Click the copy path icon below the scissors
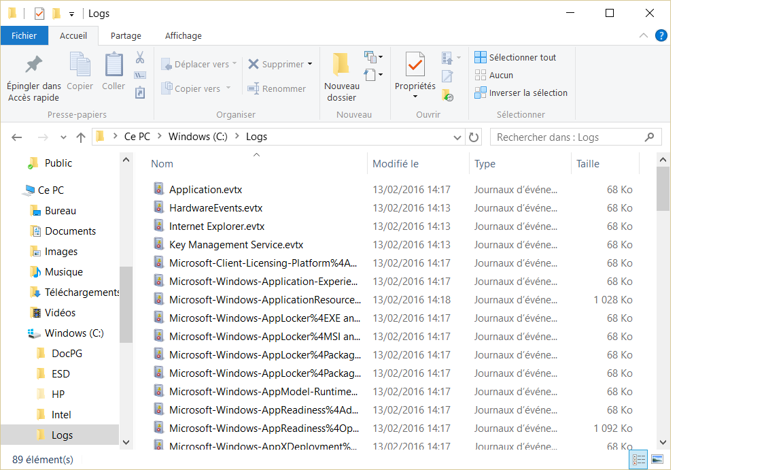The image size is (783, 470). coord(140,75)
